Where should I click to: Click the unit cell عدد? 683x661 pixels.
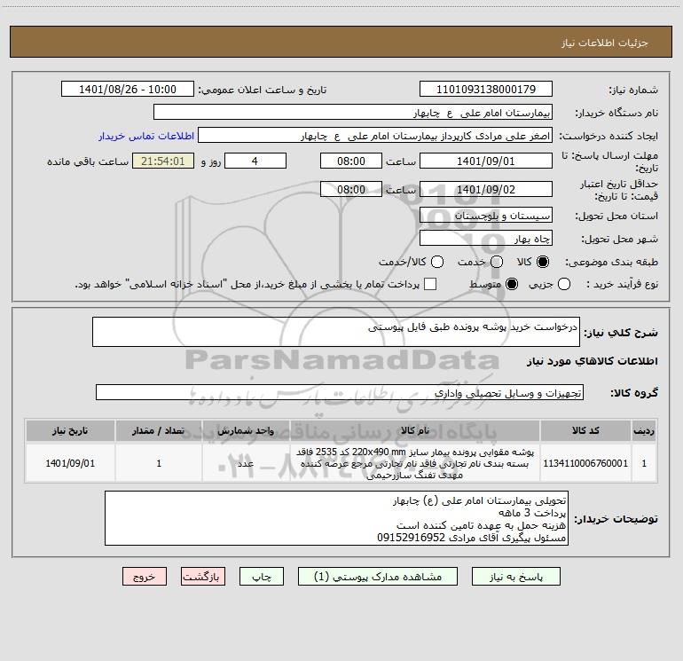(246, 463)
